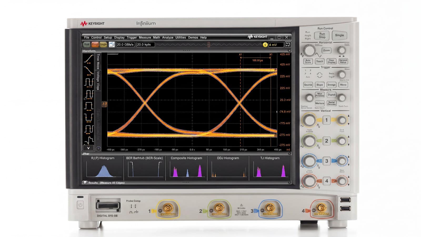Select the orange marker handle left of graticule

[104, 104]
